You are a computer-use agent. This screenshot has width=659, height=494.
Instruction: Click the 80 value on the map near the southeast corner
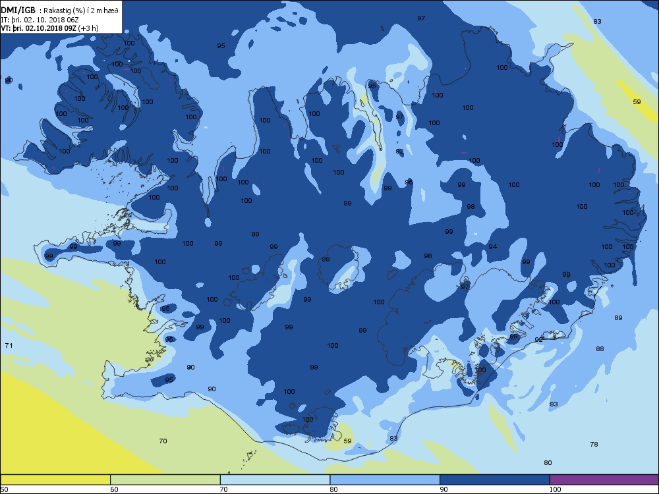tap(548, 463)
